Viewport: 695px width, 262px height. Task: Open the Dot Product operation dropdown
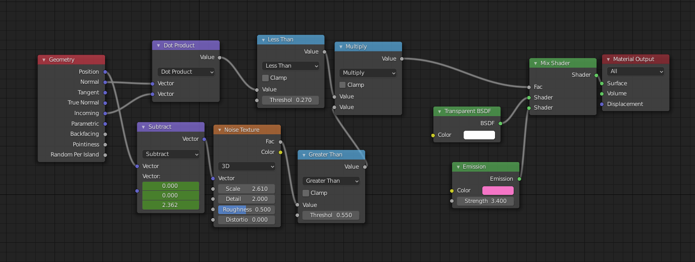(x=186, y=72)
